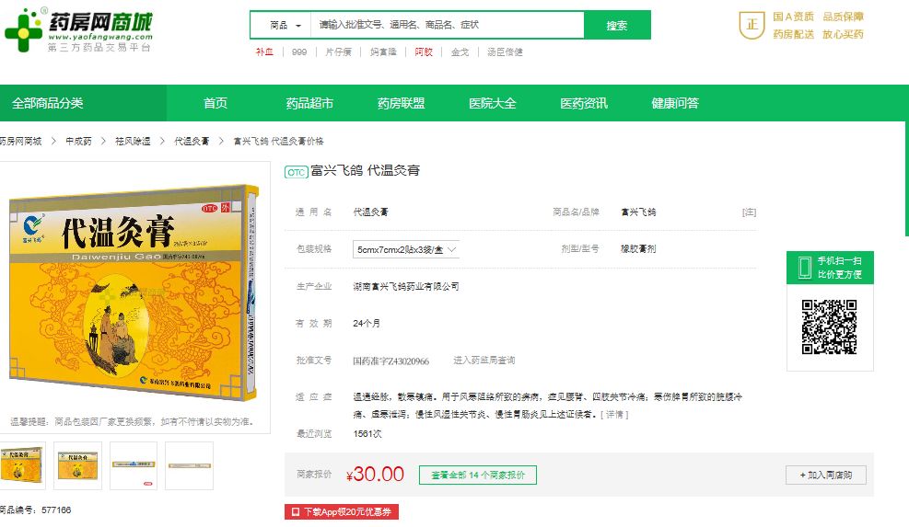Click the 下载App领20元优惠券 banner

[342, 512]
